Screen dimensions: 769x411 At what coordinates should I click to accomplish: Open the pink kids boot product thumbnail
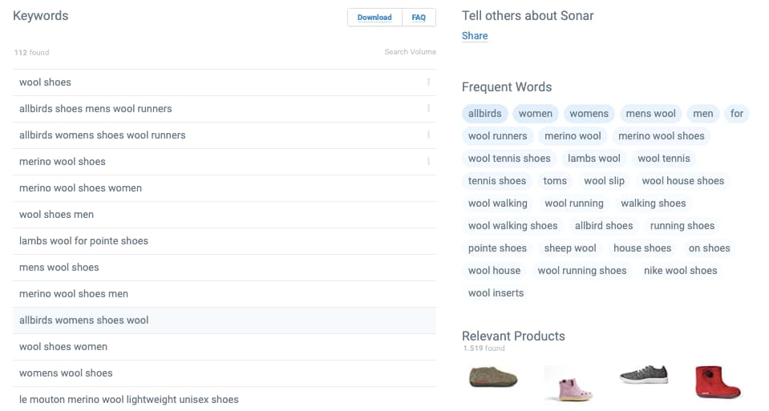pos(569,384)
